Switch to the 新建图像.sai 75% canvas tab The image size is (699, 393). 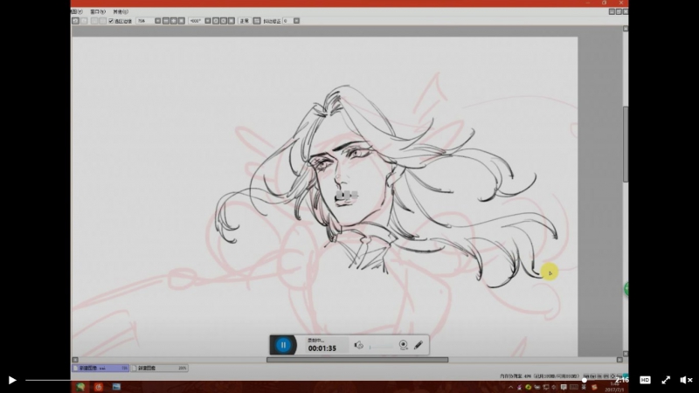[100, 368]
